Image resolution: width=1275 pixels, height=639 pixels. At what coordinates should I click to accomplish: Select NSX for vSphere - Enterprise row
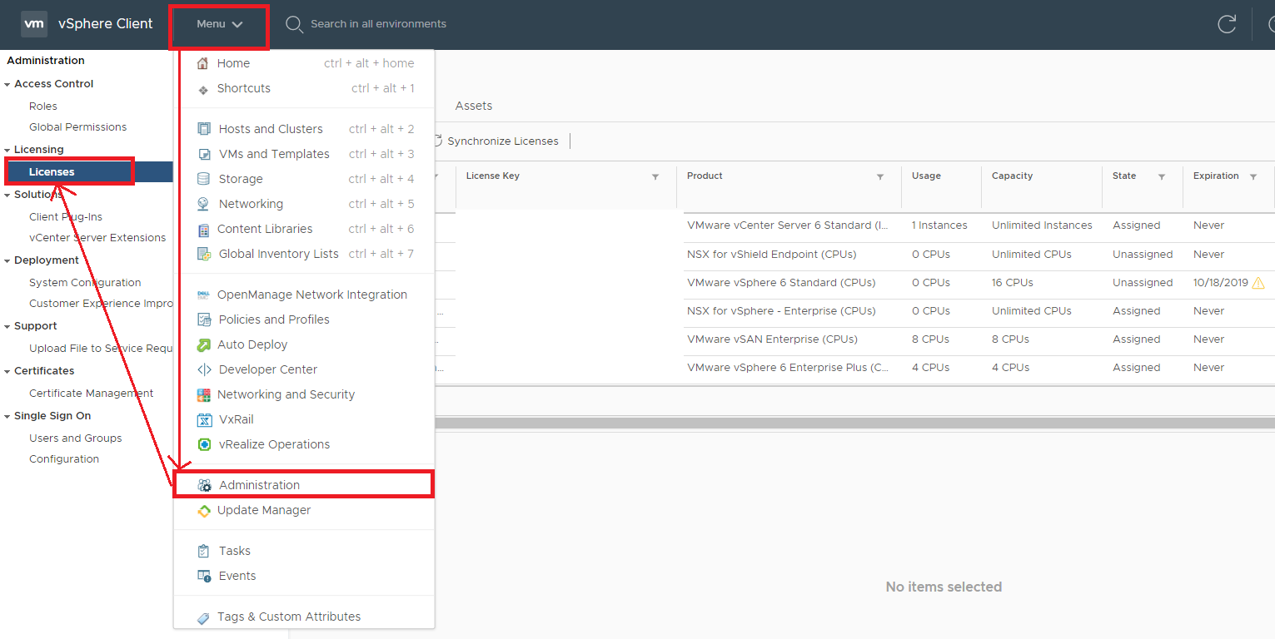pos(781,311)
